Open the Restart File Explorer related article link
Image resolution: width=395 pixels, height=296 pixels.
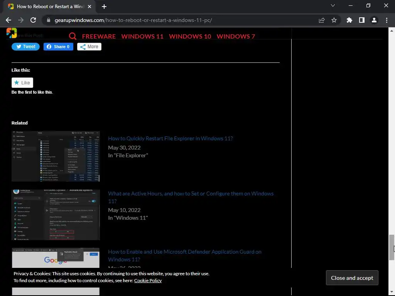click(x=170, y=138)
